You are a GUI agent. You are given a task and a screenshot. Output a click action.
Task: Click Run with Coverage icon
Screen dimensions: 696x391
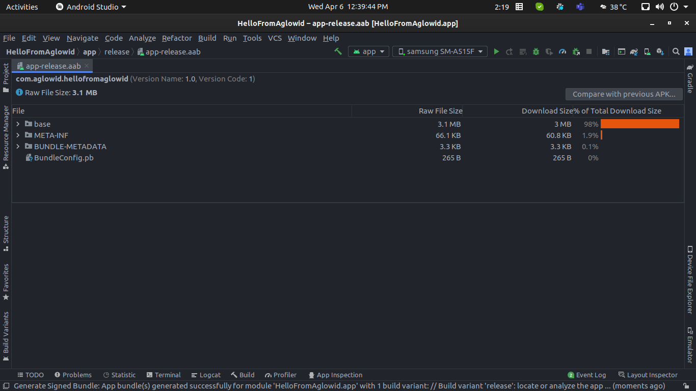coord(549,51)
